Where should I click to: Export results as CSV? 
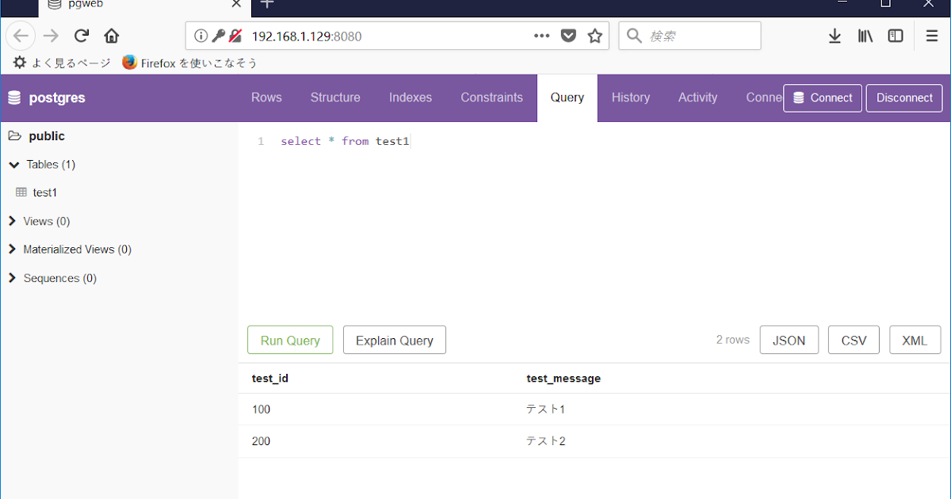[x=854, y=339]
